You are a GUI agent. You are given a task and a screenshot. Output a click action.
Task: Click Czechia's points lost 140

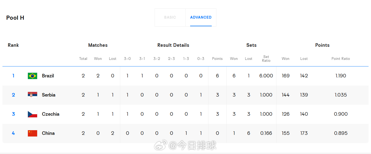[x=304, y=114]
